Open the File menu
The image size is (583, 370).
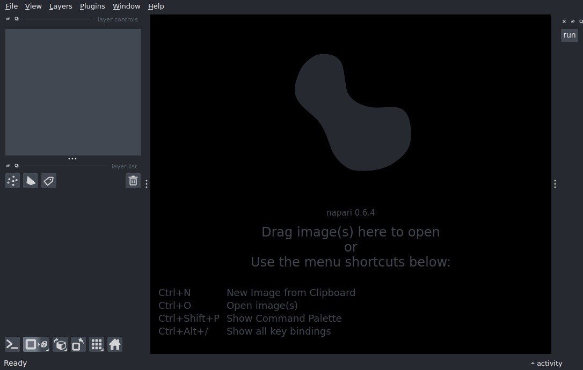[11, 6]
